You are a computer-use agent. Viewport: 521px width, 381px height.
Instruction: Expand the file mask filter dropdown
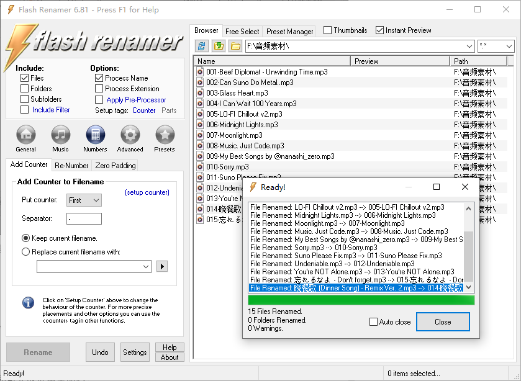[x=509, y=47]
